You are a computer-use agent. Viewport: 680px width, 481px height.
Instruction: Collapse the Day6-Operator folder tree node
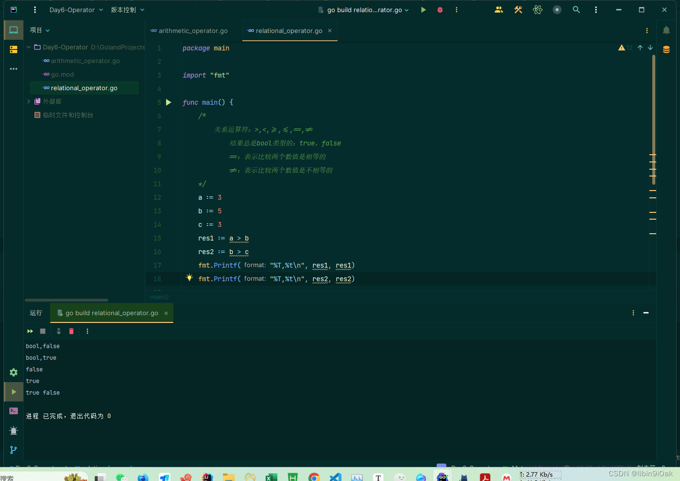(29, 47)
